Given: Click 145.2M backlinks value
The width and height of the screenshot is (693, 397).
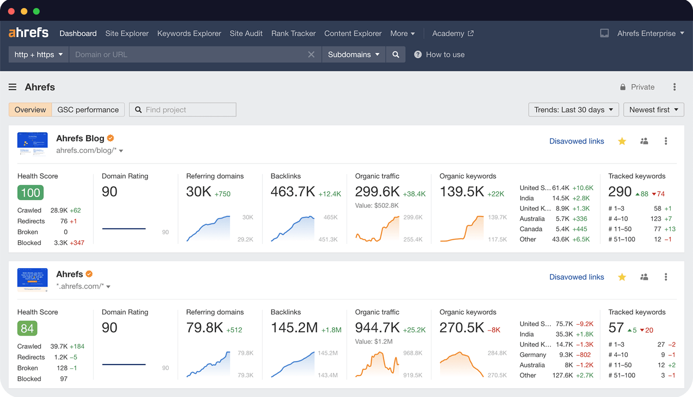Looking at the screenshot, I should click(x=294, y=328).
